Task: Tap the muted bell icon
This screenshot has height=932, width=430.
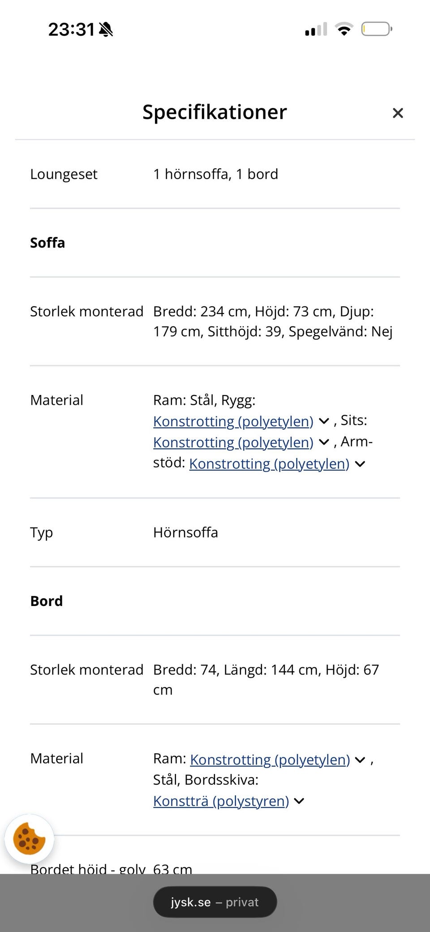Action: click(106, 30)
